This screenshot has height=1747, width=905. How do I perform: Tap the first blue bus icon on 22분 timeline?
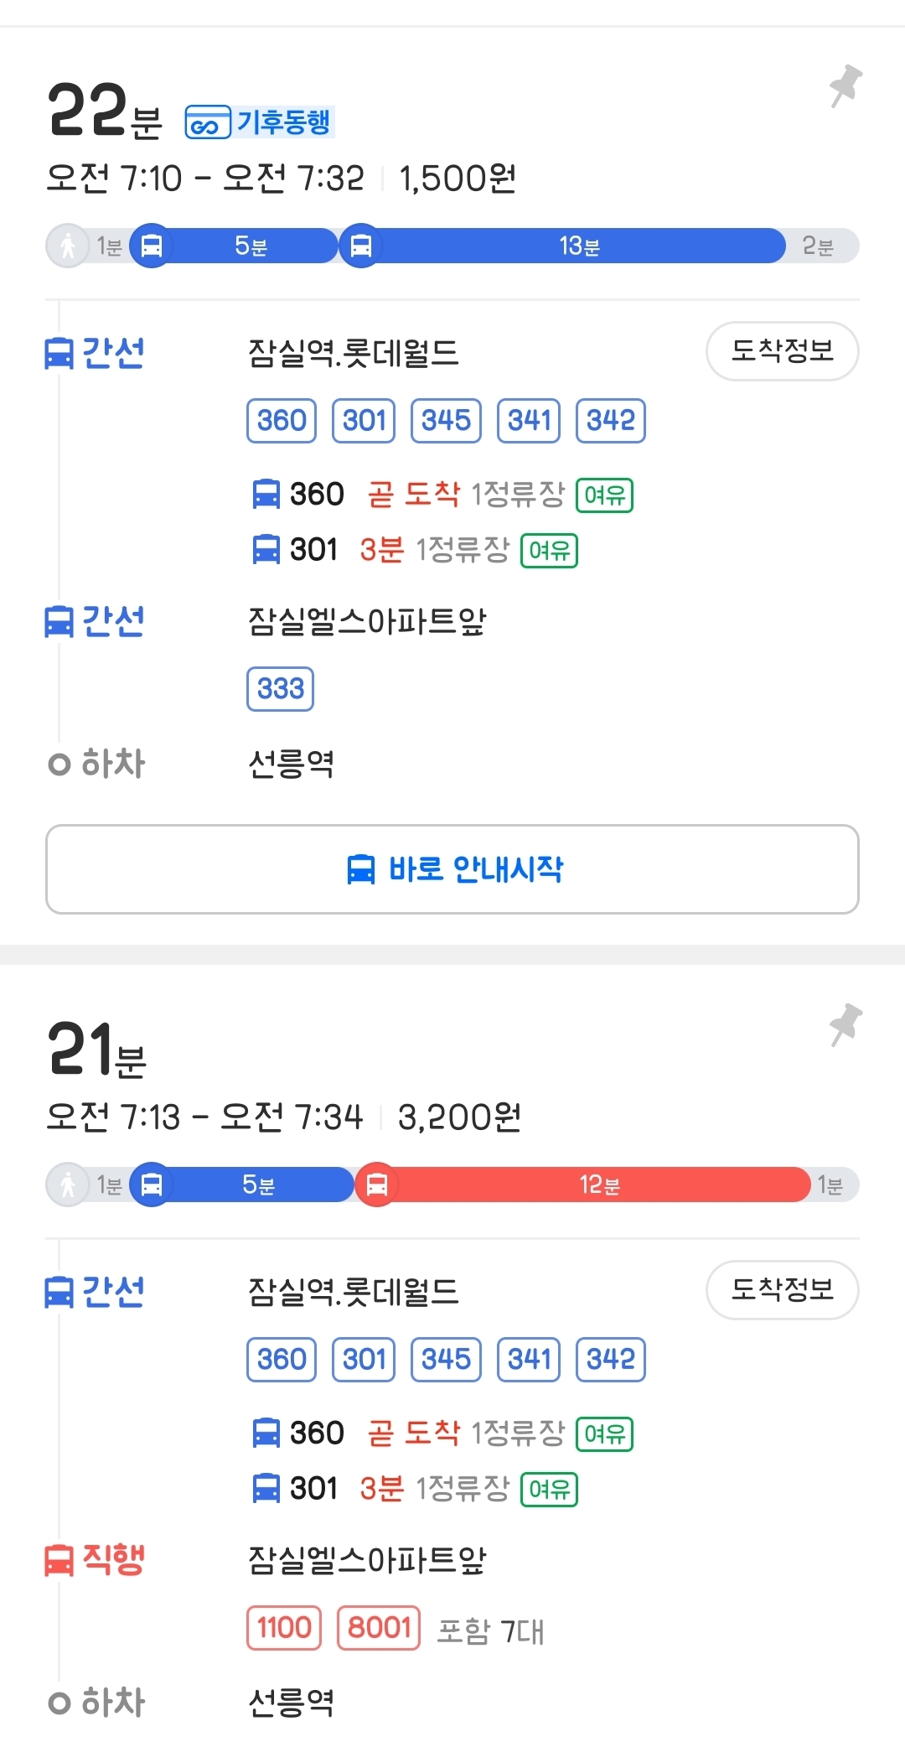(x=152, y=246)
